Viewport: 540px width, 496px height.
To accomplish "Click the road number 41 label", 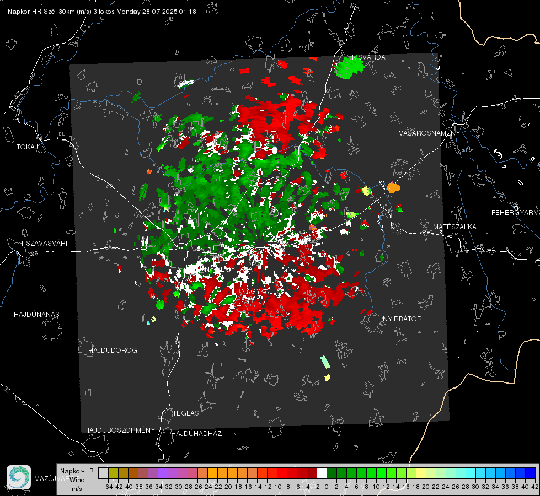I will click(x=419, y=161).
